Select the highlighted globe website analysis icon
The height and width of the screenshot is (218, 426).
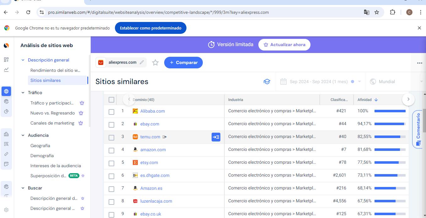6,91
